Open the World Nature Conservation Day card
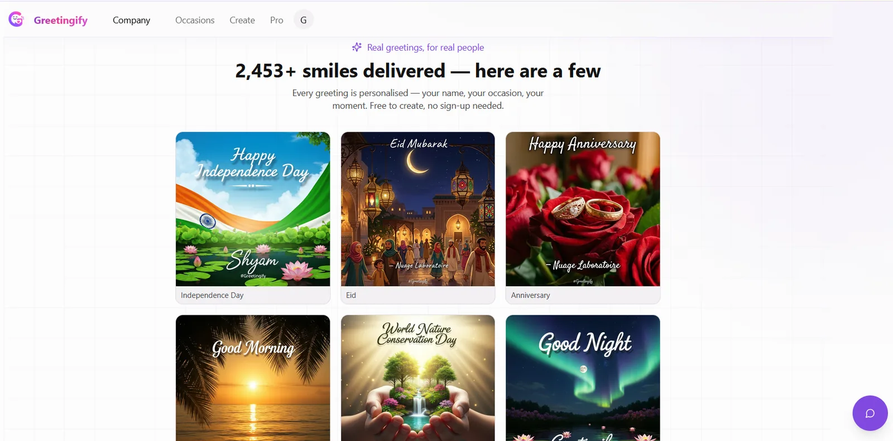Image resolution: width=893 pixels, height=441 pixels. pyautogui.click(x=418, y=378)
